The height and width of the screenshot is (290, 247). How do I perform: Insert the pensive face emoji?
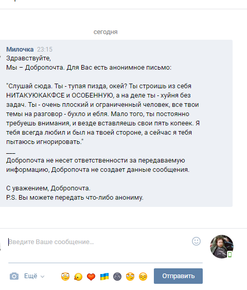(x=143, y=277)
